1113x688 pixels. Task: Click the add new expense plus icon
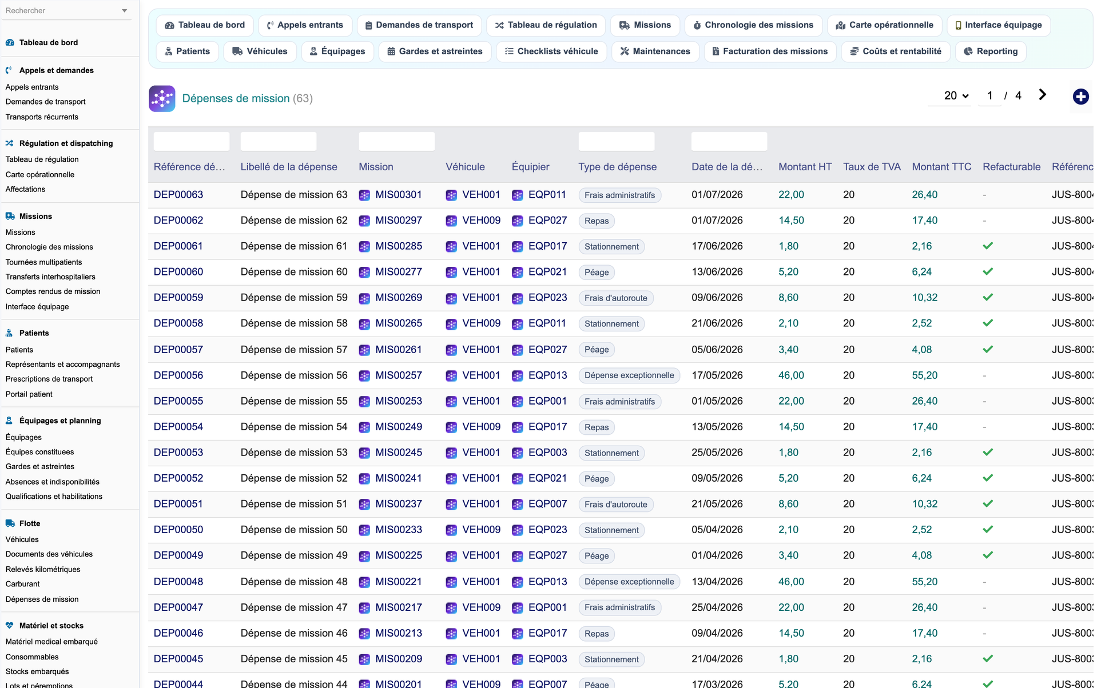1080,97
